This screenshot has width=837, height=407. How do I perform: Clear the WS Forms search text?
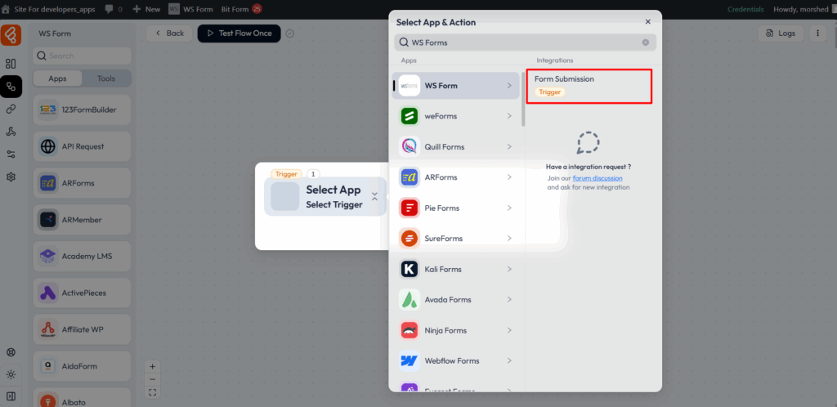click(645, 42)
